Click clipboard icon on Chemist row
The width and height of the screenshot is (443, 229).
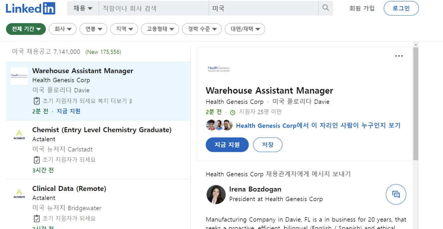point(37,160)
